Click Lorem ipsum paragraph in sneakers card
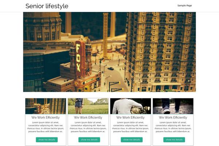This screenshot has height=146, width=219. pos(173,127)
